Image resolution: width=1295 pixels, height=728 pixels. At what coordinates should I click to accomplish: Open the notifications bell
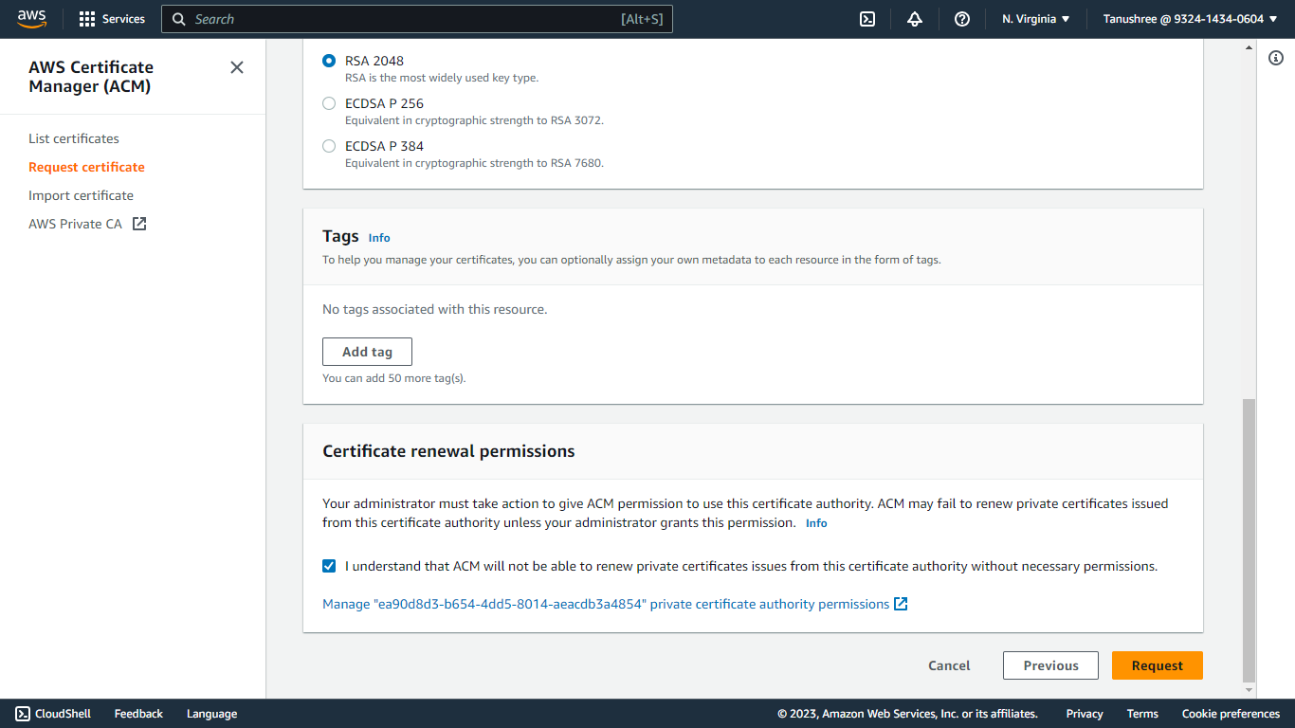click(915, 19)
